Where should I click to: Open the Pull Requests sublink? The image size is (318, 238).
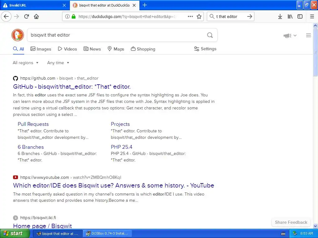(x=33, y=124)
